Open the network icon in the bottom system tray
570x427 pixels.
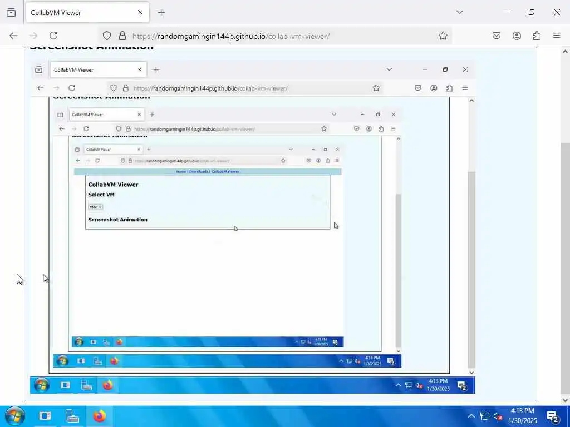(485, 416)
